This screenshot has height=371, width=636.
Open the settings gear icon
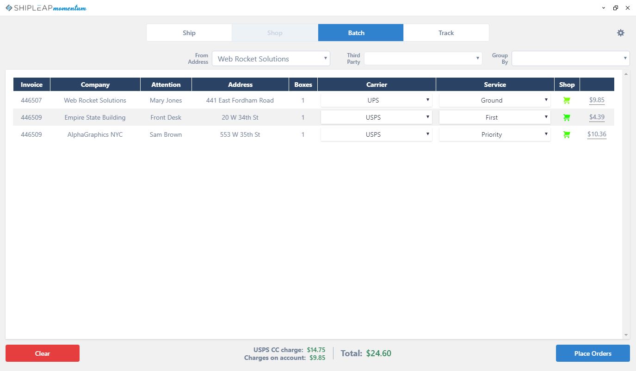[621, 33]
